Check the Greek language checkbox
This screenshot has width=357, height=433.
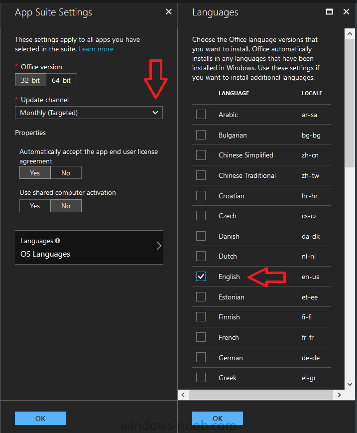click(x=201, y=378)
